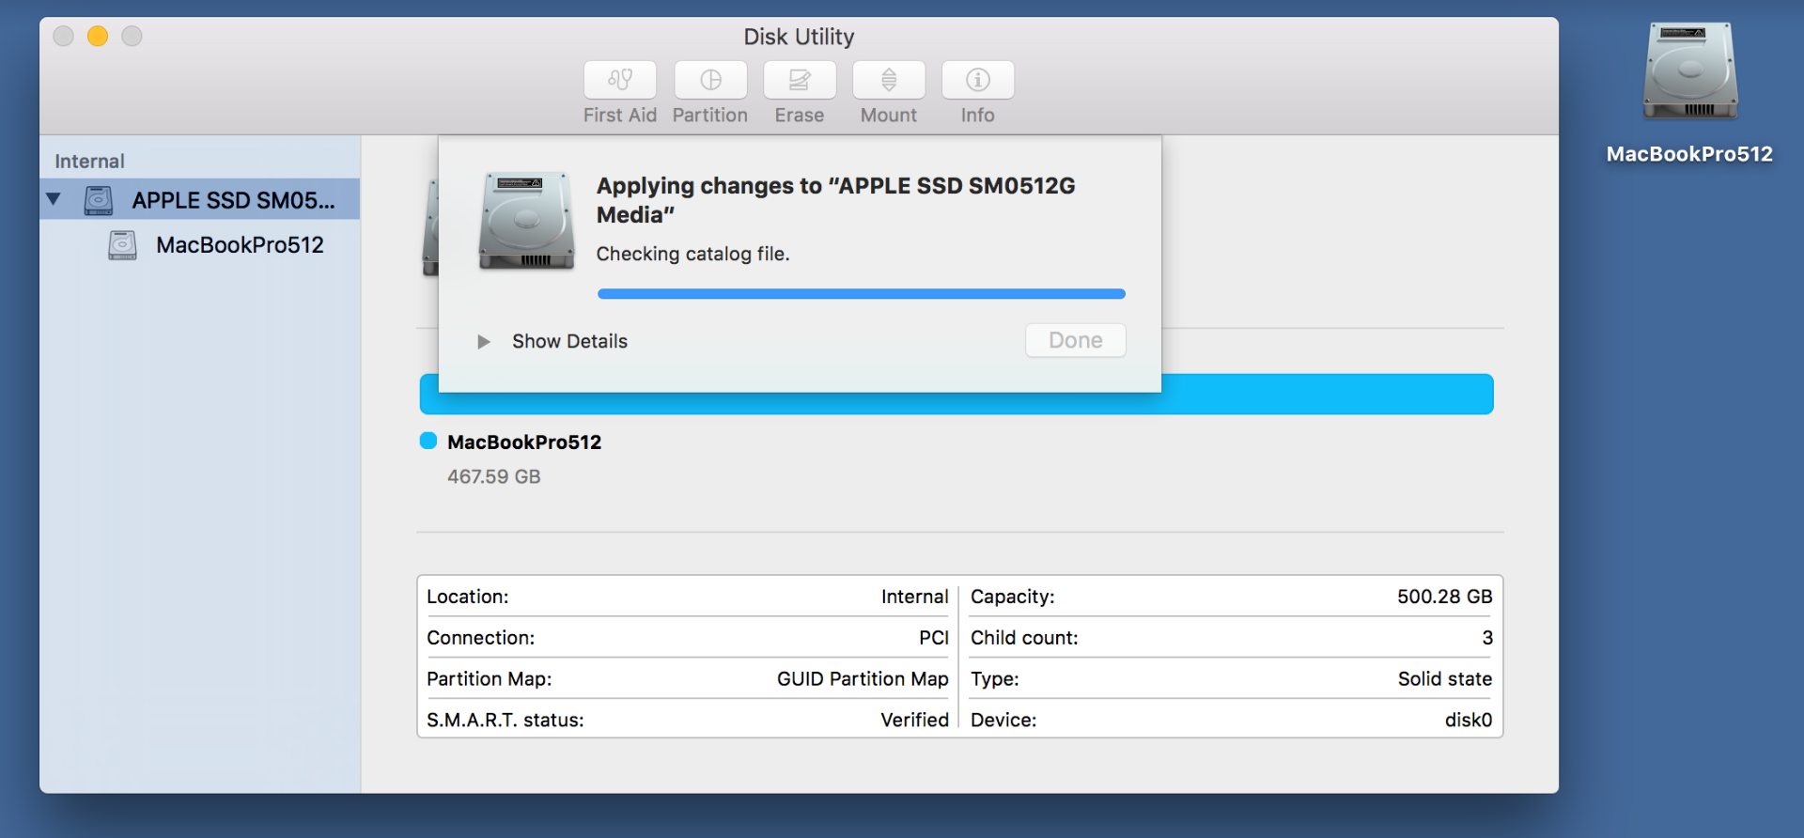This screenshot has height=838, width=1804.
Task: Click the Erase toolbar label
Action: tap(800, 115)
